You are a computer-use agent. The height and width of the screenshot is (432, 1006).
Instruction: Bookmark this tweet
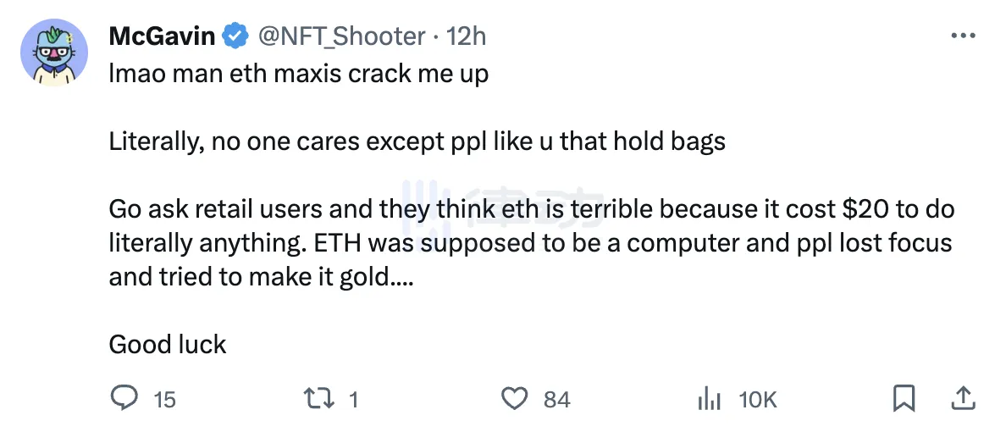[904, 397]
